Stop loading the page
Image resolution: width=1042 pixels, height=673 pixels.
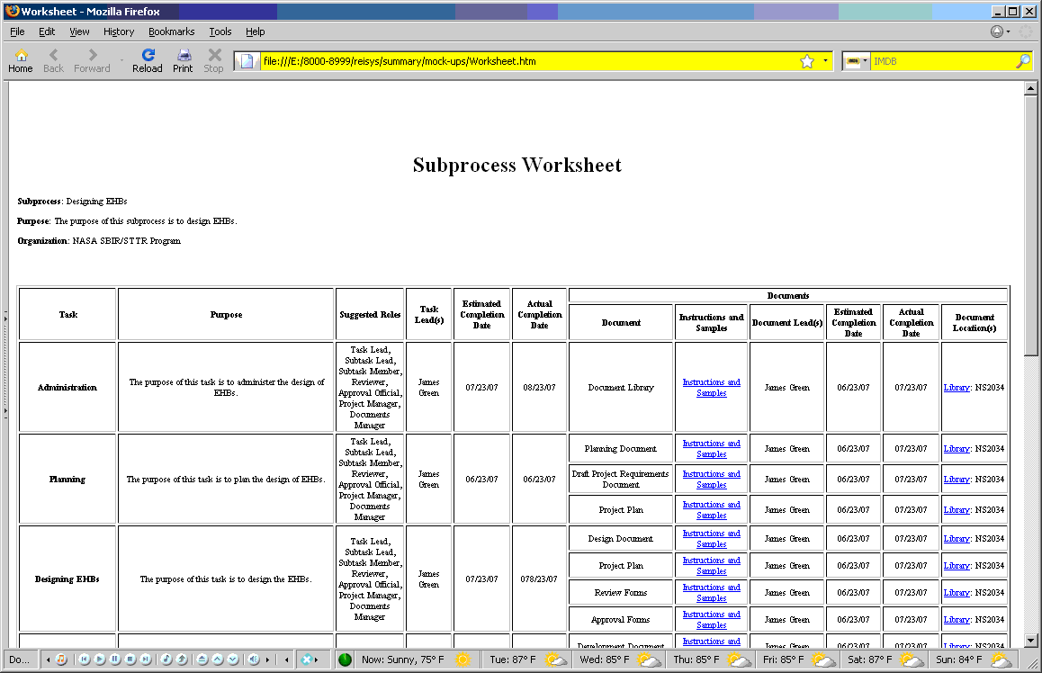tap(214, 61)
